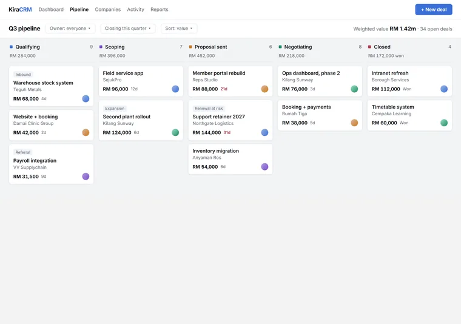Click the red Closed stage marker
This screenshot has width=461, height=324.
pyautogui.click(x=369, y=47)
